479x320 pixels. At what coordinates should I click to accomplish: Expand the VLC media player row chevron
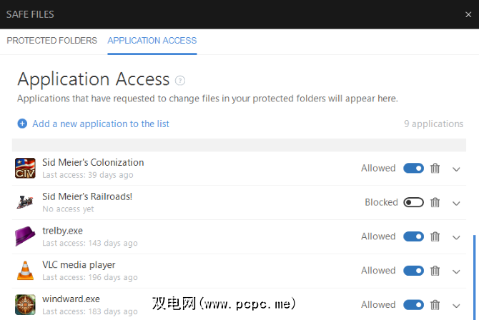[x=457, y=271]
